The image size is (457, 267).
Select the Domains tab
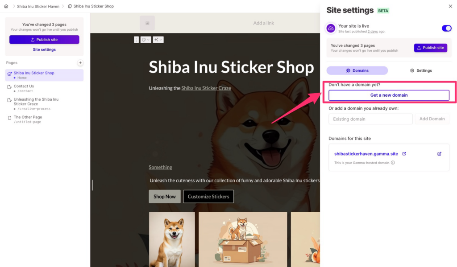[x=357, y=70]
